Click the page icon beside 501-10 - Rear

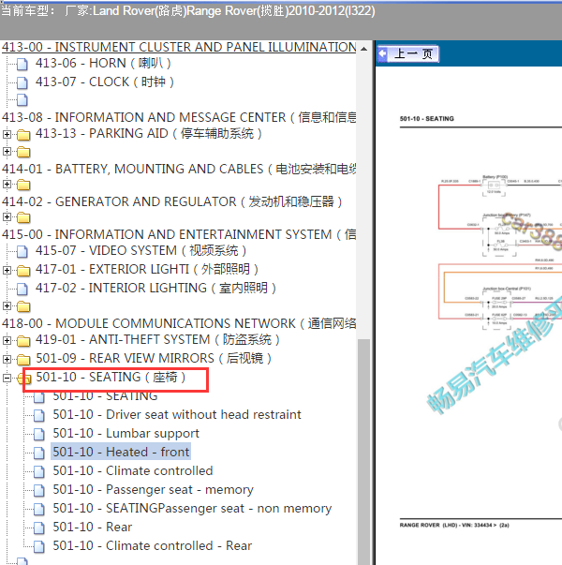[39, 528]
